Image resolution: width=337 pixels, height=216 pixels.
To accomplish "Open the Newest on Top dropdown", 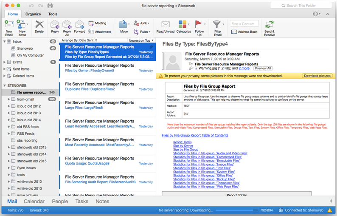I will pos(141,40).
